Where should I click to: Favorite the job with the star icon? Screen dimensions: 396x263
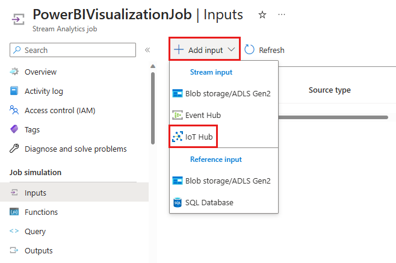(262, 14)
